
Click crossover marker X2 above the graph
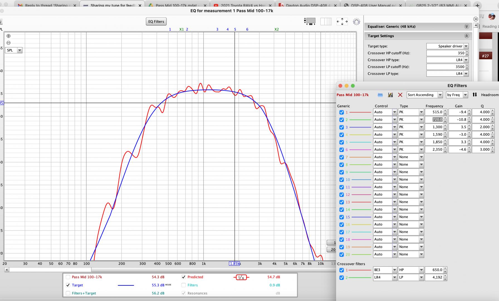click(277, 29)
